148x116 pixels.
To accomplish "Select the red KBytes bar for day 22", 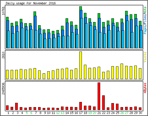I will (x=103, y=103).
